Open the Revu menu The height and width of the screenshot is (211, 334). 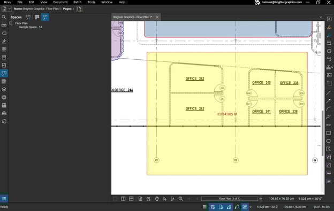[x=7, y=2]
